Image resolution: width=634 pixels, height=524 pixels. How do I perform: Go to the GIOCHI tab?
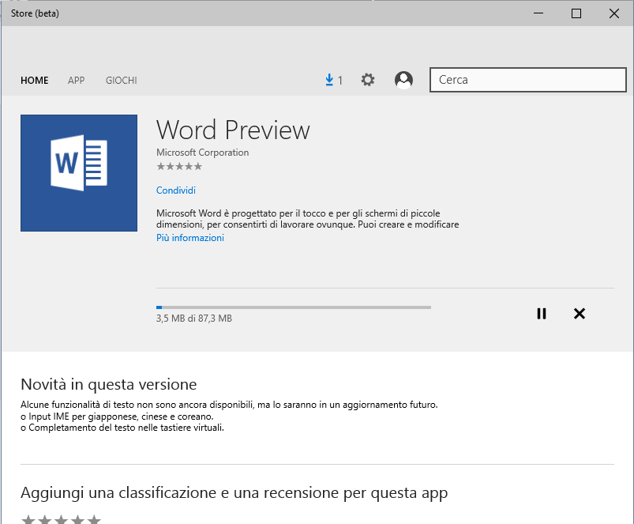coord(121,81)
